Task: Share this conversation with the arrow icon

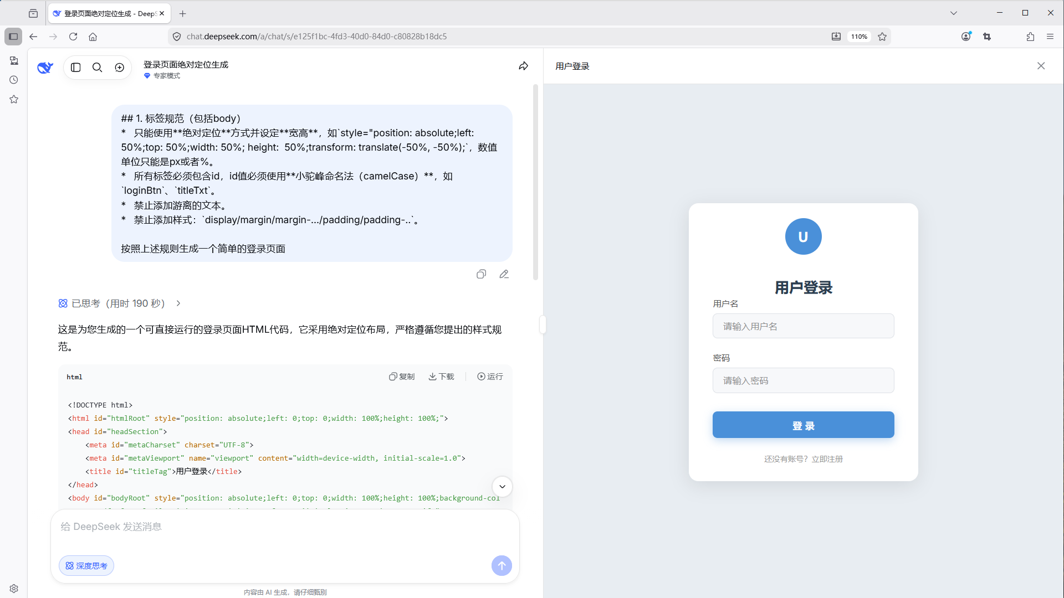Action: [524, 66]
